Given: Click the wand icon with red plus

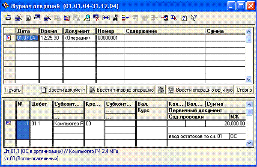Looking at the screenshot, I should click(48, 18).
